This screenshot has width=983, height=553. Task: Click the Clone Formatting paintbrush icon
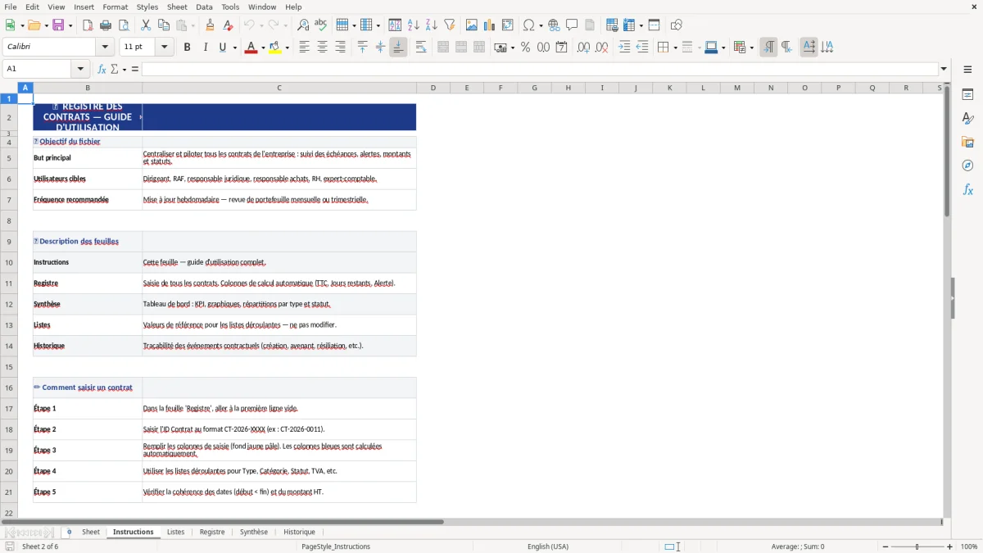pyautogui.click(x=211, y=25)
